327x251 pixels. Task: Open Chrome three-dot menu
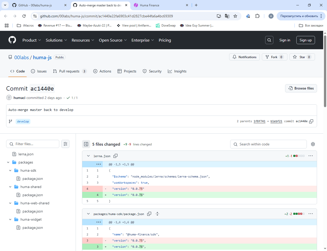(x=321, y=16)
